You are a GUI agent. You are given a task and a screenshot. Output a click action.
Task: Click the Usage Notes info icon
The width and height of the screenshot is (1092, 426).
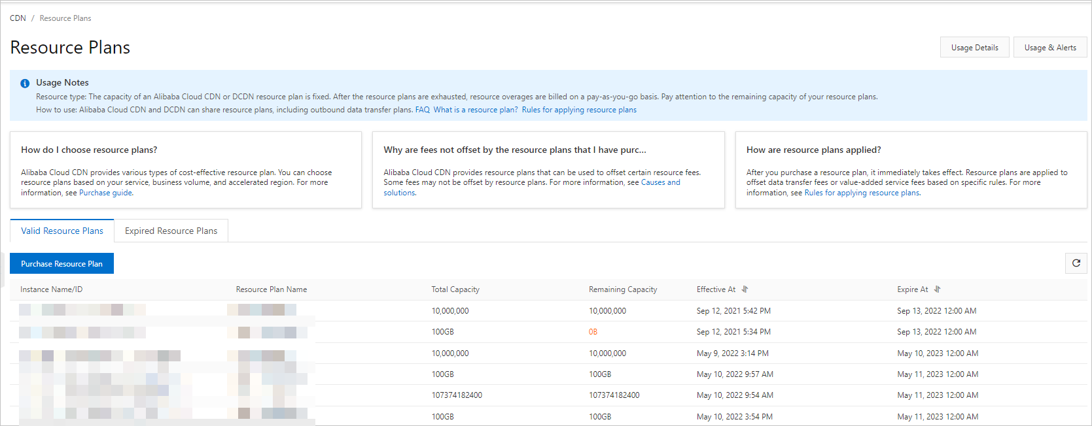pos(25,84)
